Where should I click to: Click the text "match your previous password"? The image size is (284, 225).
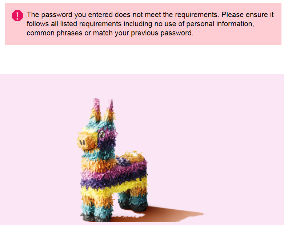142,33
